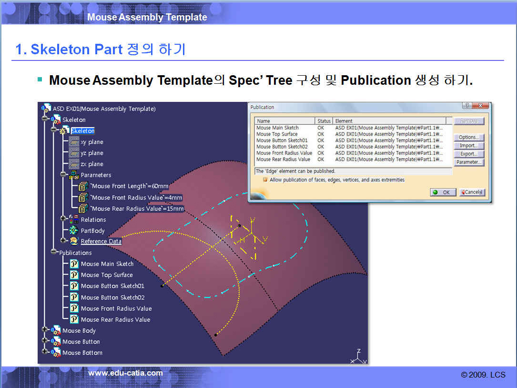The image size is (517, 388).
Task: Click publication icon for Mouse Main Sketch
Action: tap(74, 263)
